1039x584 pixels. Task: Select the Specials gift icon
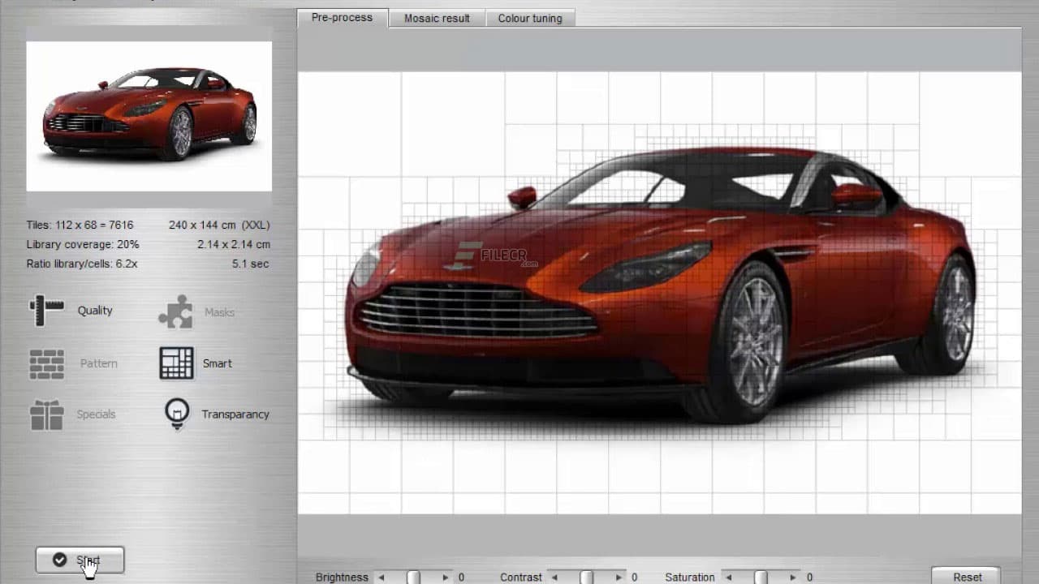pyautogui.click(x=46, y=414)
